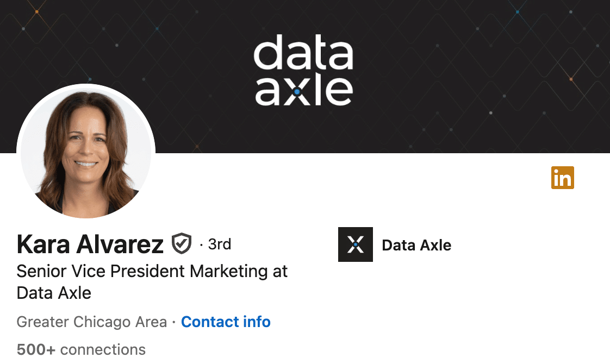The image size is (610, 364).
Task: Click the dot separator before 3rd
Action: point(201,244)
